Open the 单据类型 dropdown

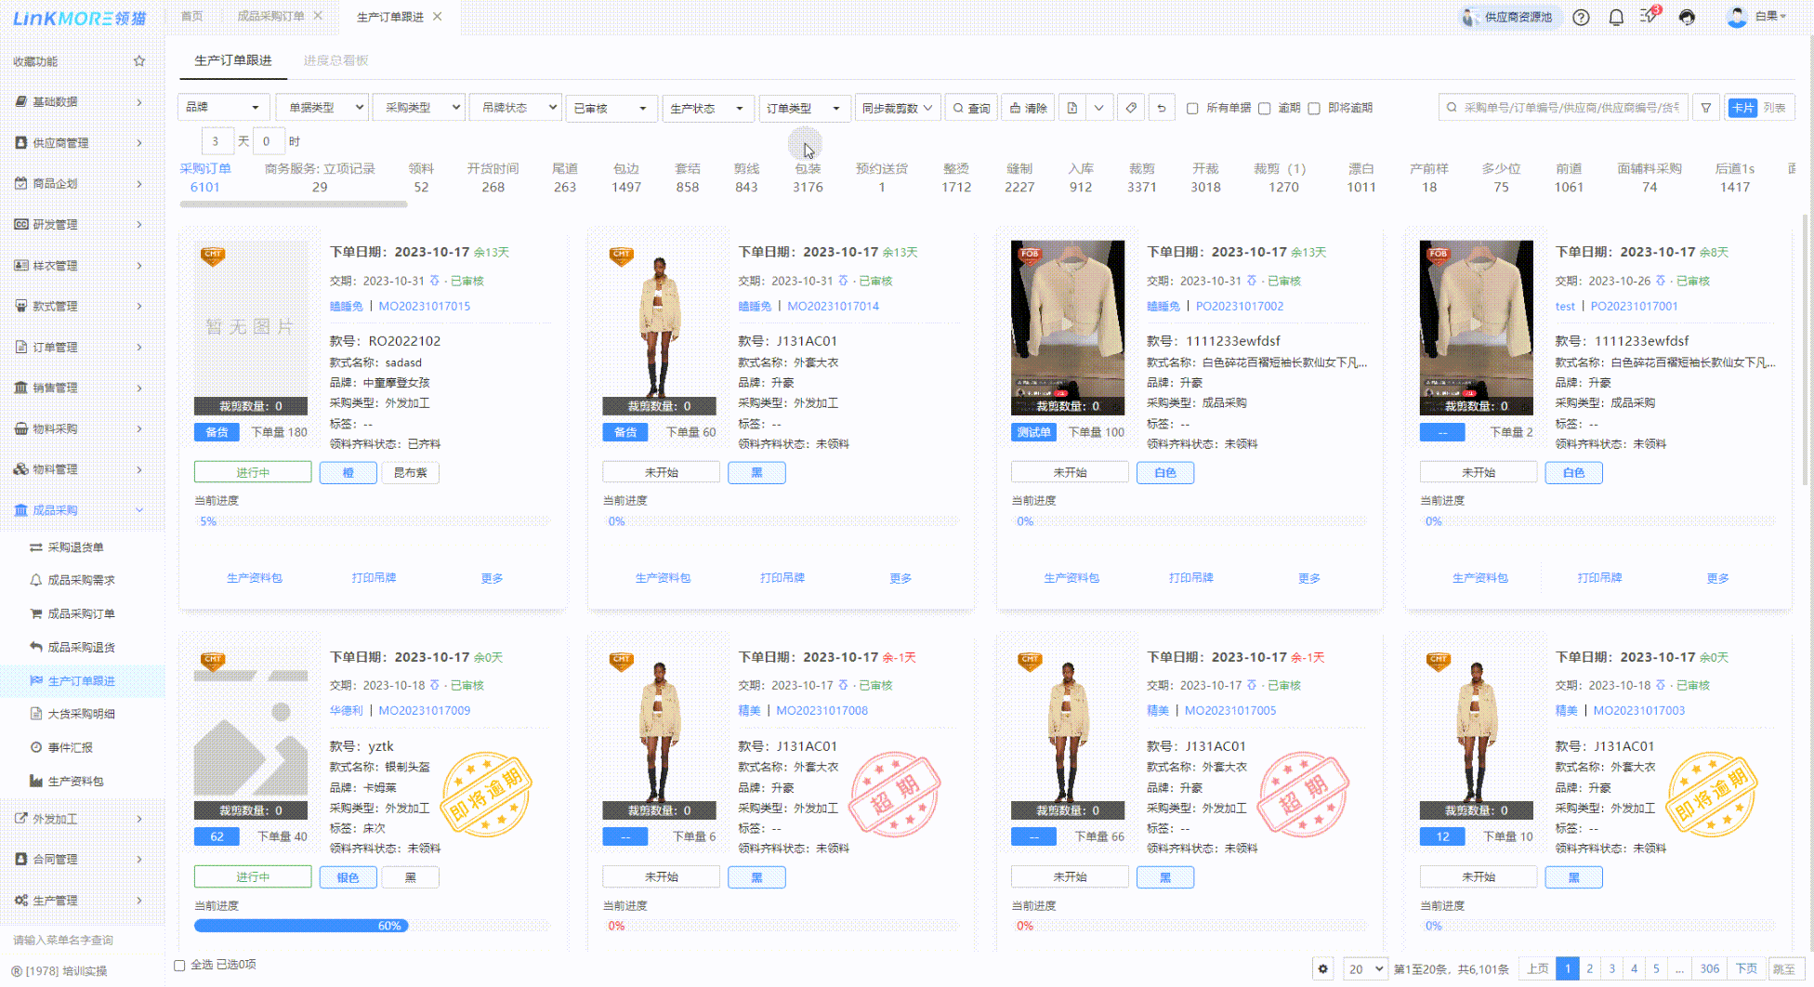323,108
